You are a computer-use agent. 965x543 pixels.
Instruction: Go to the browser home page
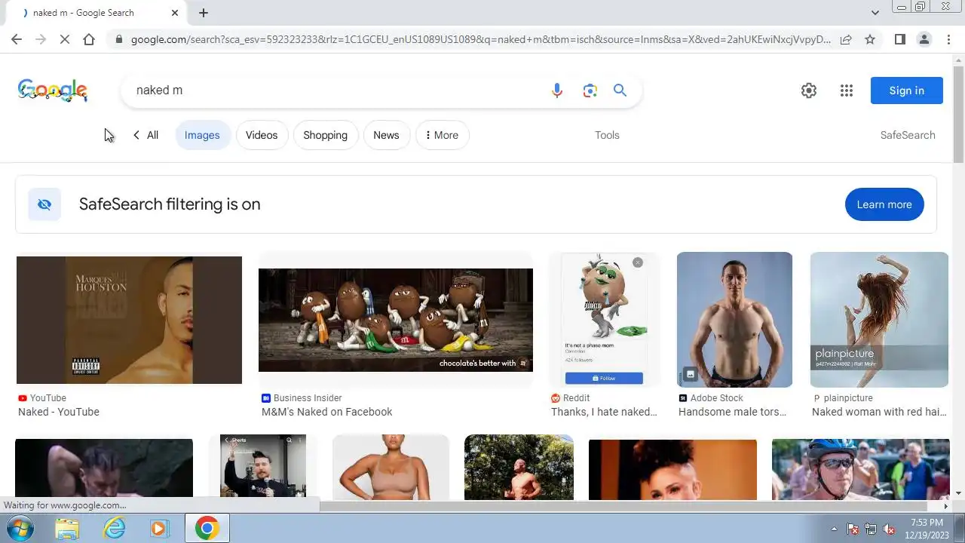coord(89,39)
